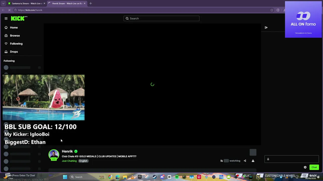The width and height of the screenshot is (323, 181).
Task: Click the ALL ON fomo advertisement
Action: point(303,19)
